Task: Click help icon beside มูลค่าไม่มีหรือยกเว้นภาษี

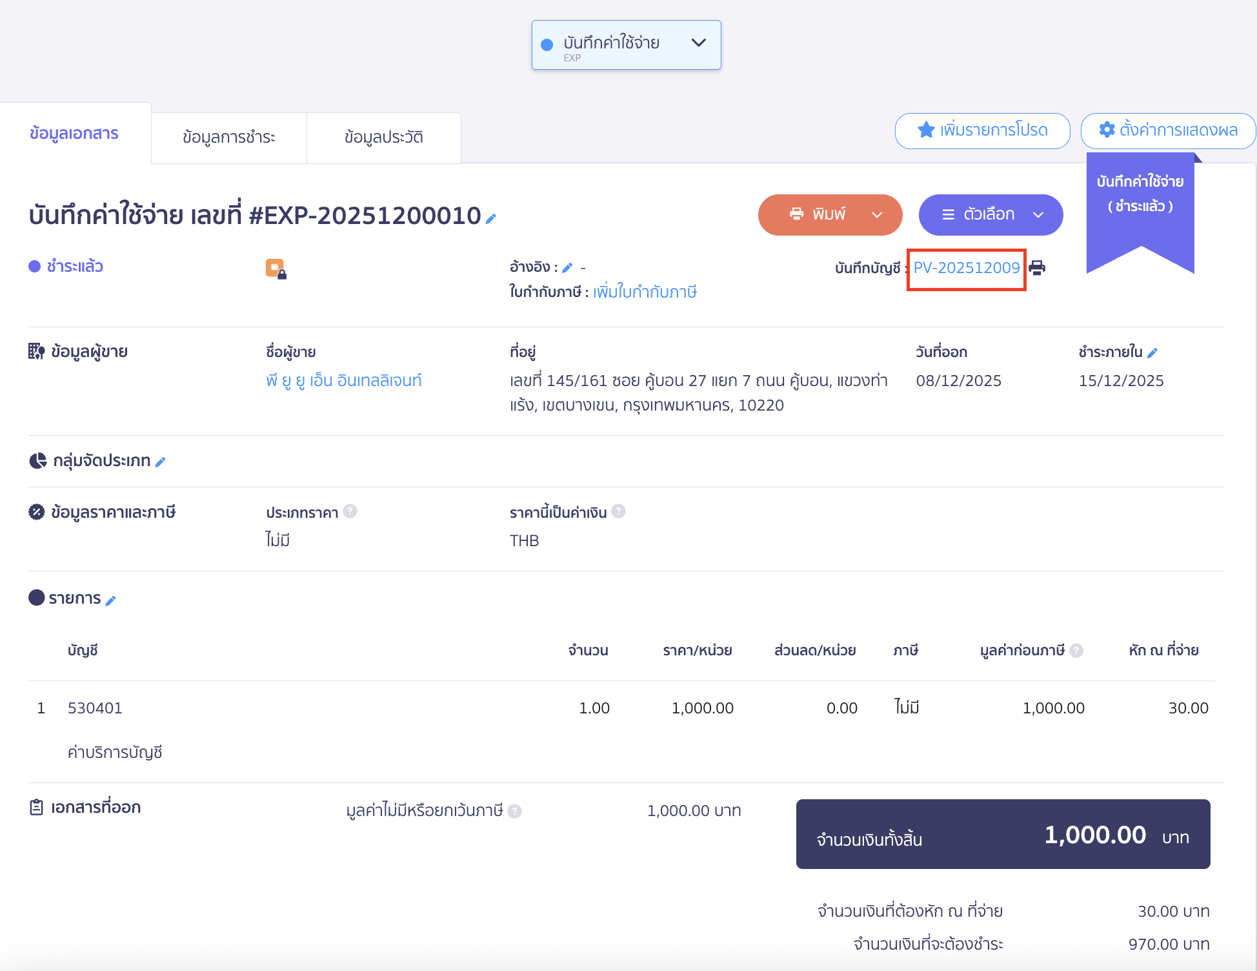Action: pos(514,811)
